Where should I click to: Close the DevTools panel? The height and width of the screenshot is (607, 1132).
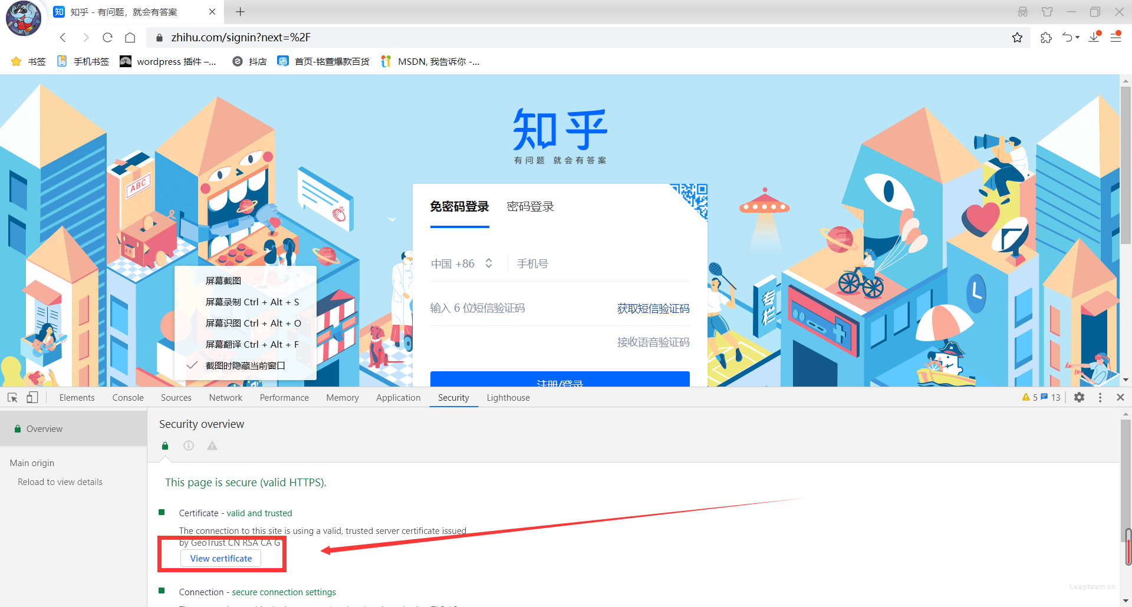[1120, 398]
